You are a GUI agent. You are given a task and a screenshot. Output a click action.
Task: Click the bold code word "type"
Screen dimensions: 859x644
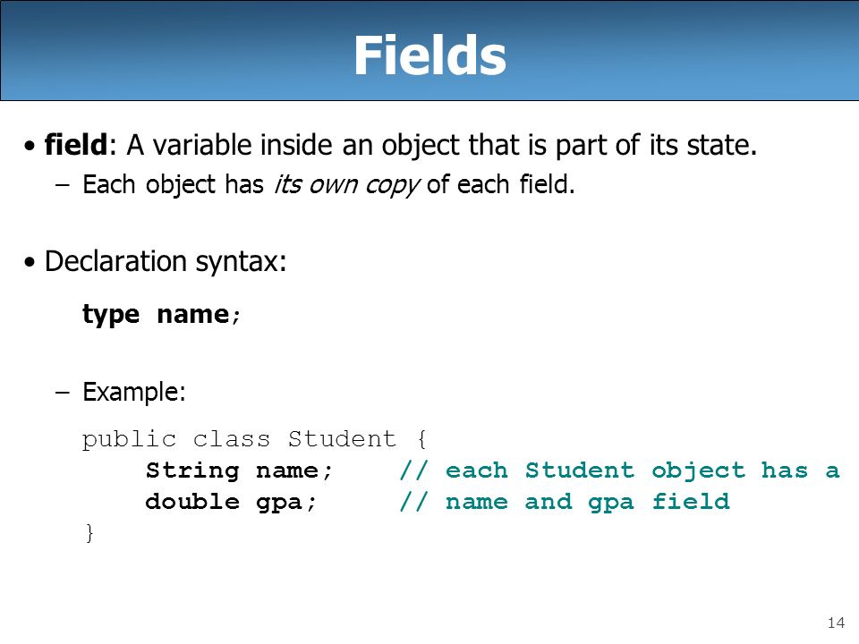(111, 315)
